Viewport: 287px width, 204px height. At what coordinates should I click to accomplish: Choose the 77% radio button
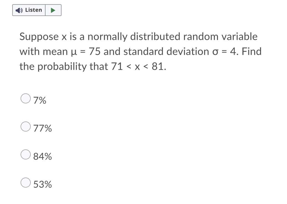[26, 126]
